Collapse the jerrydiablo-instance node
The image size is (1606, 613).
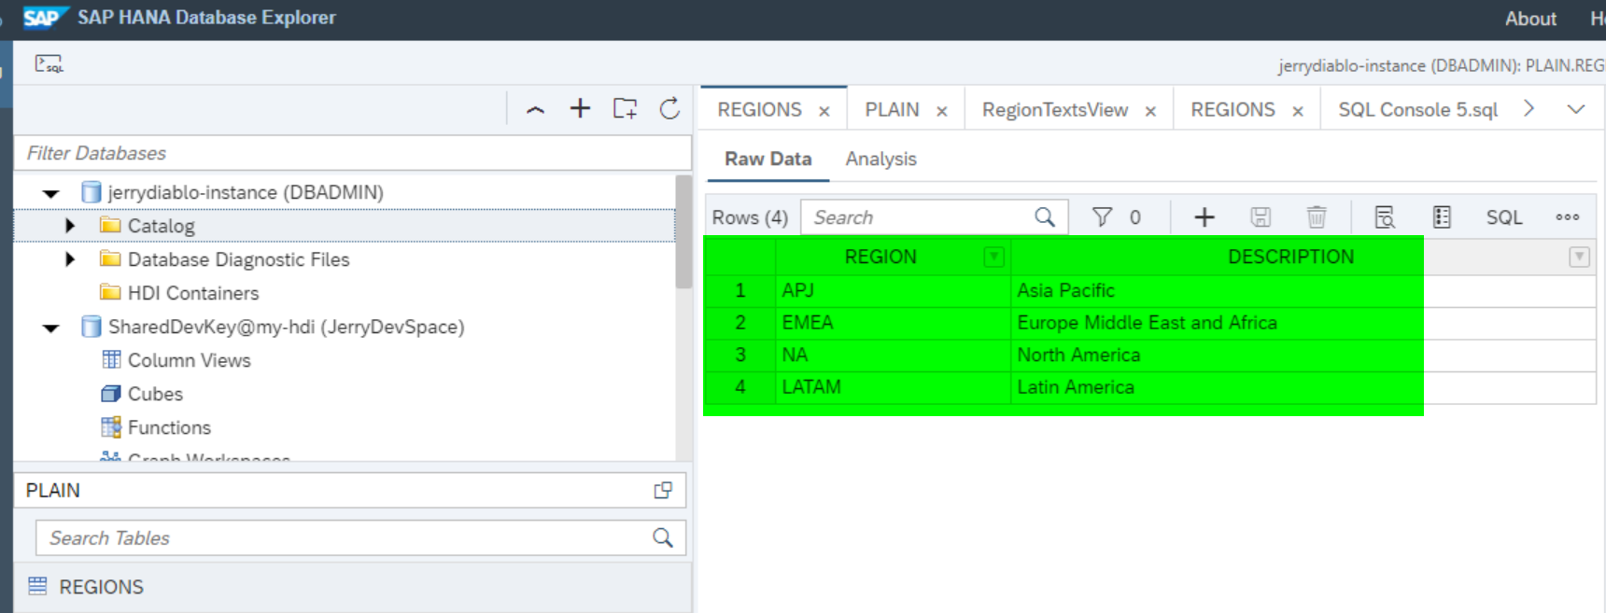51,193
